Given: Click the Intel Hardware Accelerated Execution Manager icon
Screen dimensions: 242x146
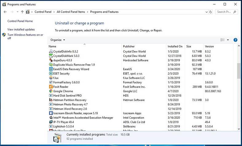Looking at the screenshot, I should 51,118.
